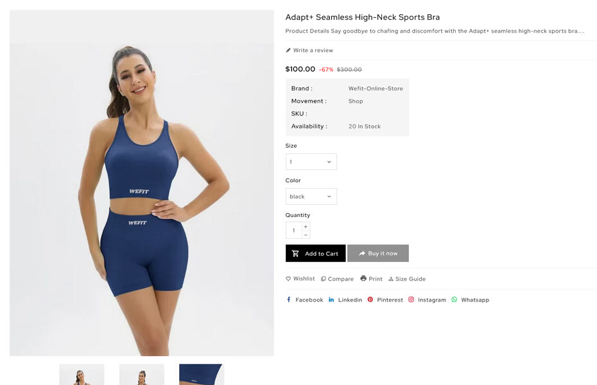
Task: Select the first product thumbnail
Action: tap(82, 374)
